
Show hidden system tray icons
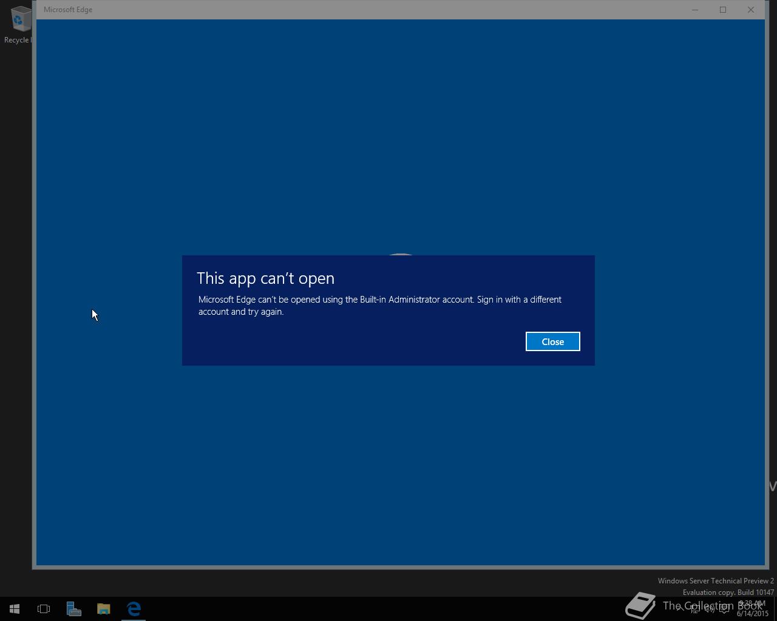[x=680, y=608]
